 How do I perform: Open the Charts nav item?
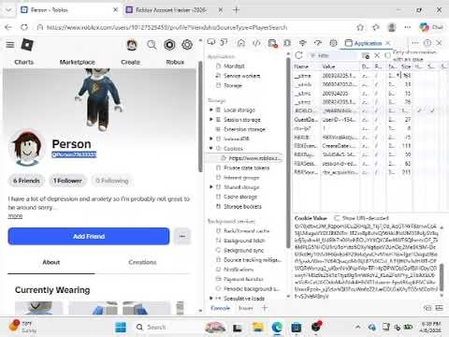24,62
